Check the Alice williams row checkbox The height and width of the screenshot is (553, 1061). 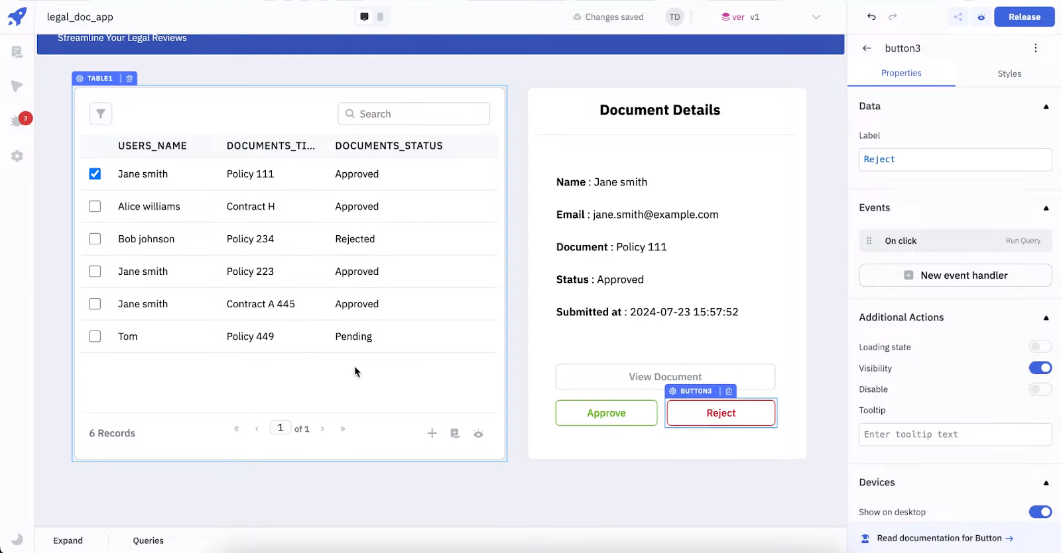click(95, 206)
